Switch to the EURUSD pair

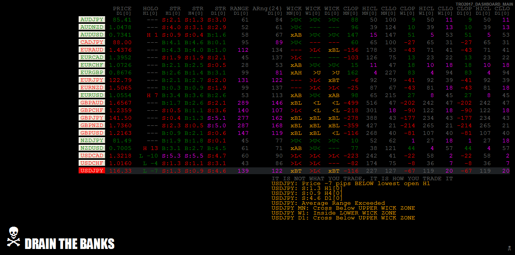pyautogui.click(x=92, y=95)
